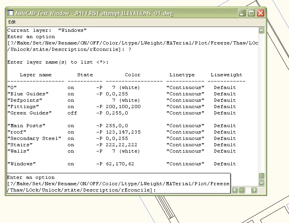Click the "Continuous" linetype in Walls row
This screenshot has height=223, width=289.
click(185, 151)
